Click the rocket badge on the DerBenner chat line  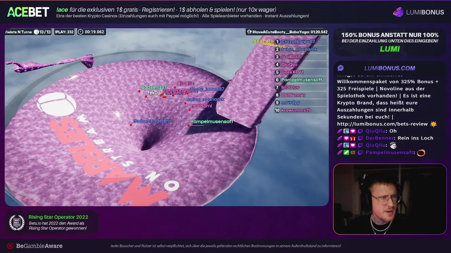coord(340,138)
